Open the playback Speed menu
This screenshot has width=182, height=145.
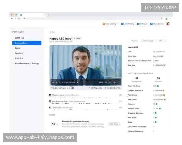pyautogui.click(x=101, y=82)
